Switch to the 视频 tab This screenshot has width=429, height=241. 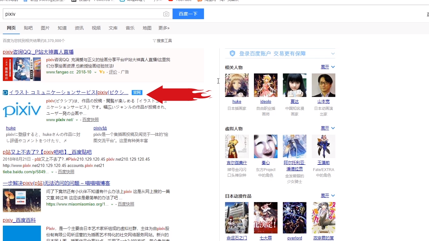[96, 28]
